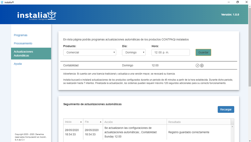Open the Ayuda sidebar link
The height and width of the screenshot is (142, 251).
pyautogui.click(x=18, y=64)
